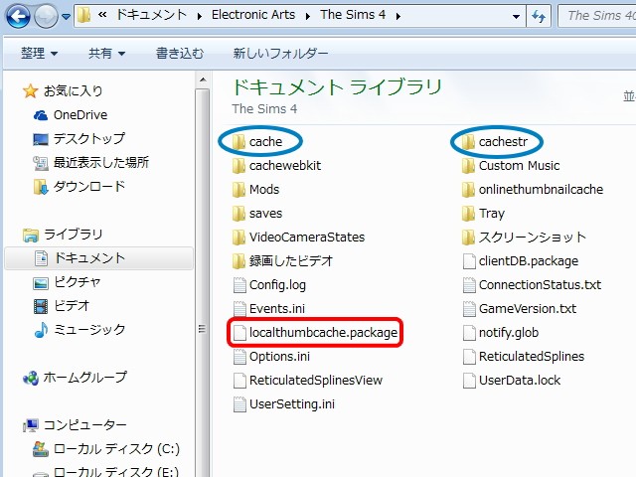Select the onlinethumbnailcache folder
The height and width of the screenshot is (477, 636).
pyautogui.click(x=533, y=190)
